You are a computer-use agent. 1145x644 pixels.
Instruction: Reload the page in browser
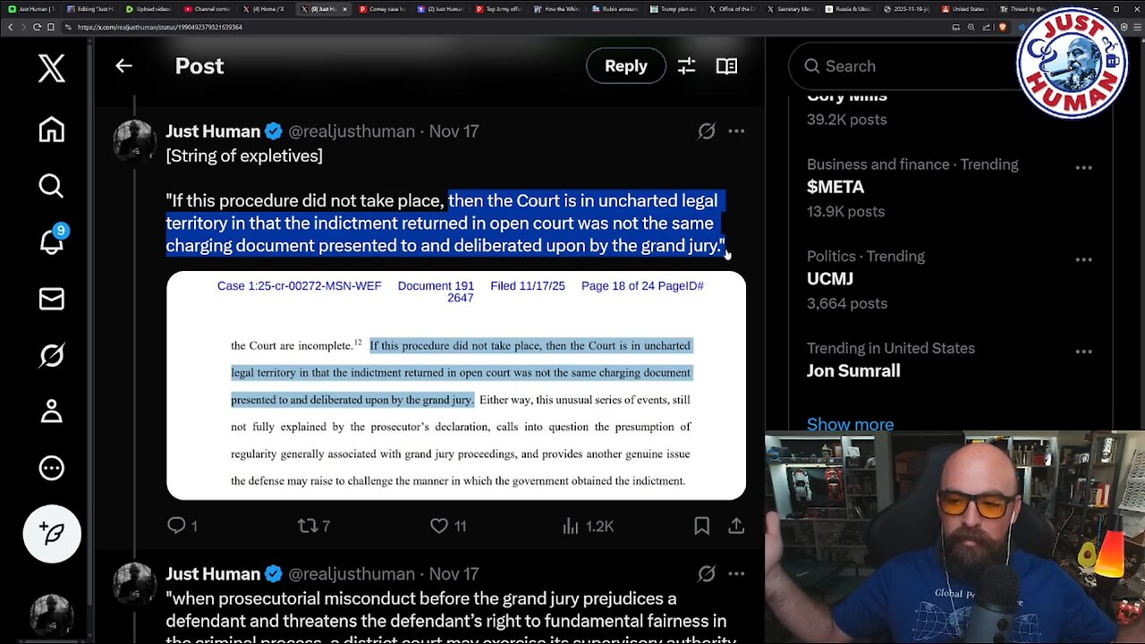37,27
